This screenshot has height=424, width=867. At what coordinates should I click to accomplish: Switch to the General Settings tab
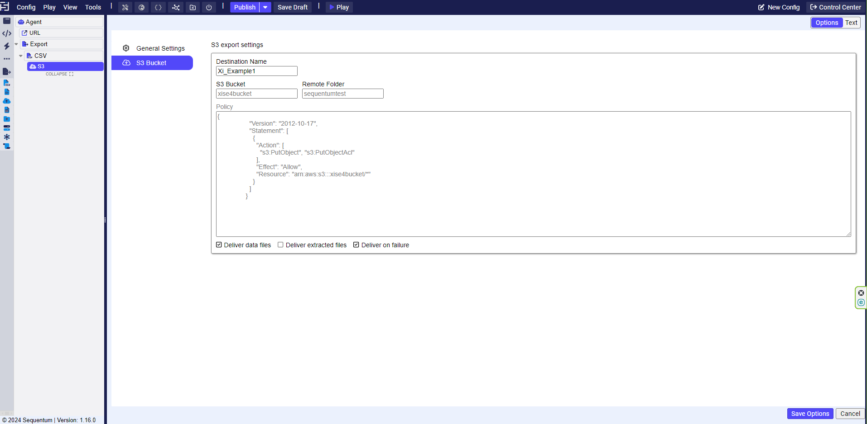click(160, 48)
